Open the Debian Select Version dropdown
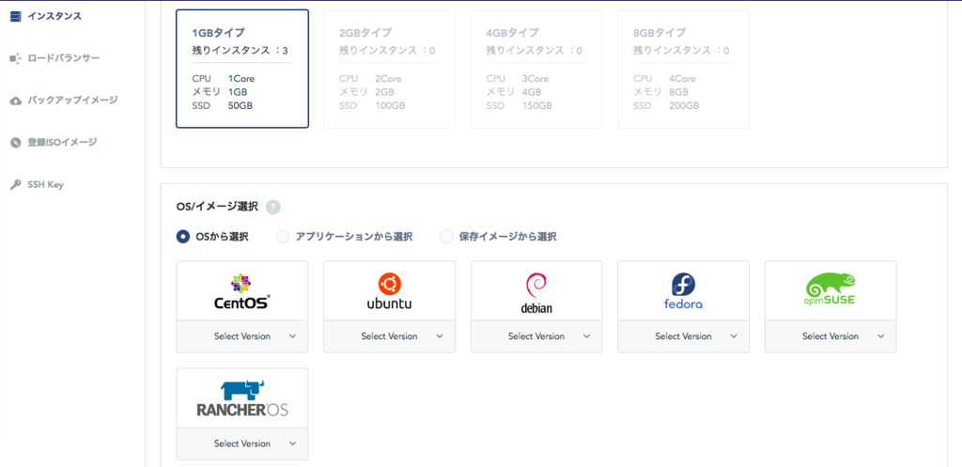 pos(536,336)
